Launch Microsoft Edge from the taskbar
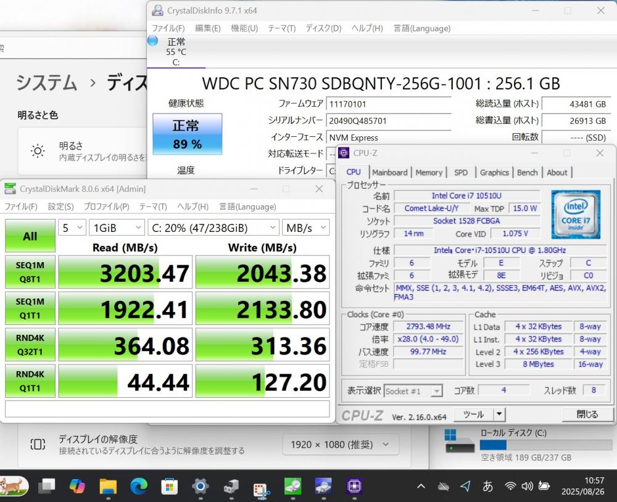Screen dimensions: 617x502 click(138, 486)
